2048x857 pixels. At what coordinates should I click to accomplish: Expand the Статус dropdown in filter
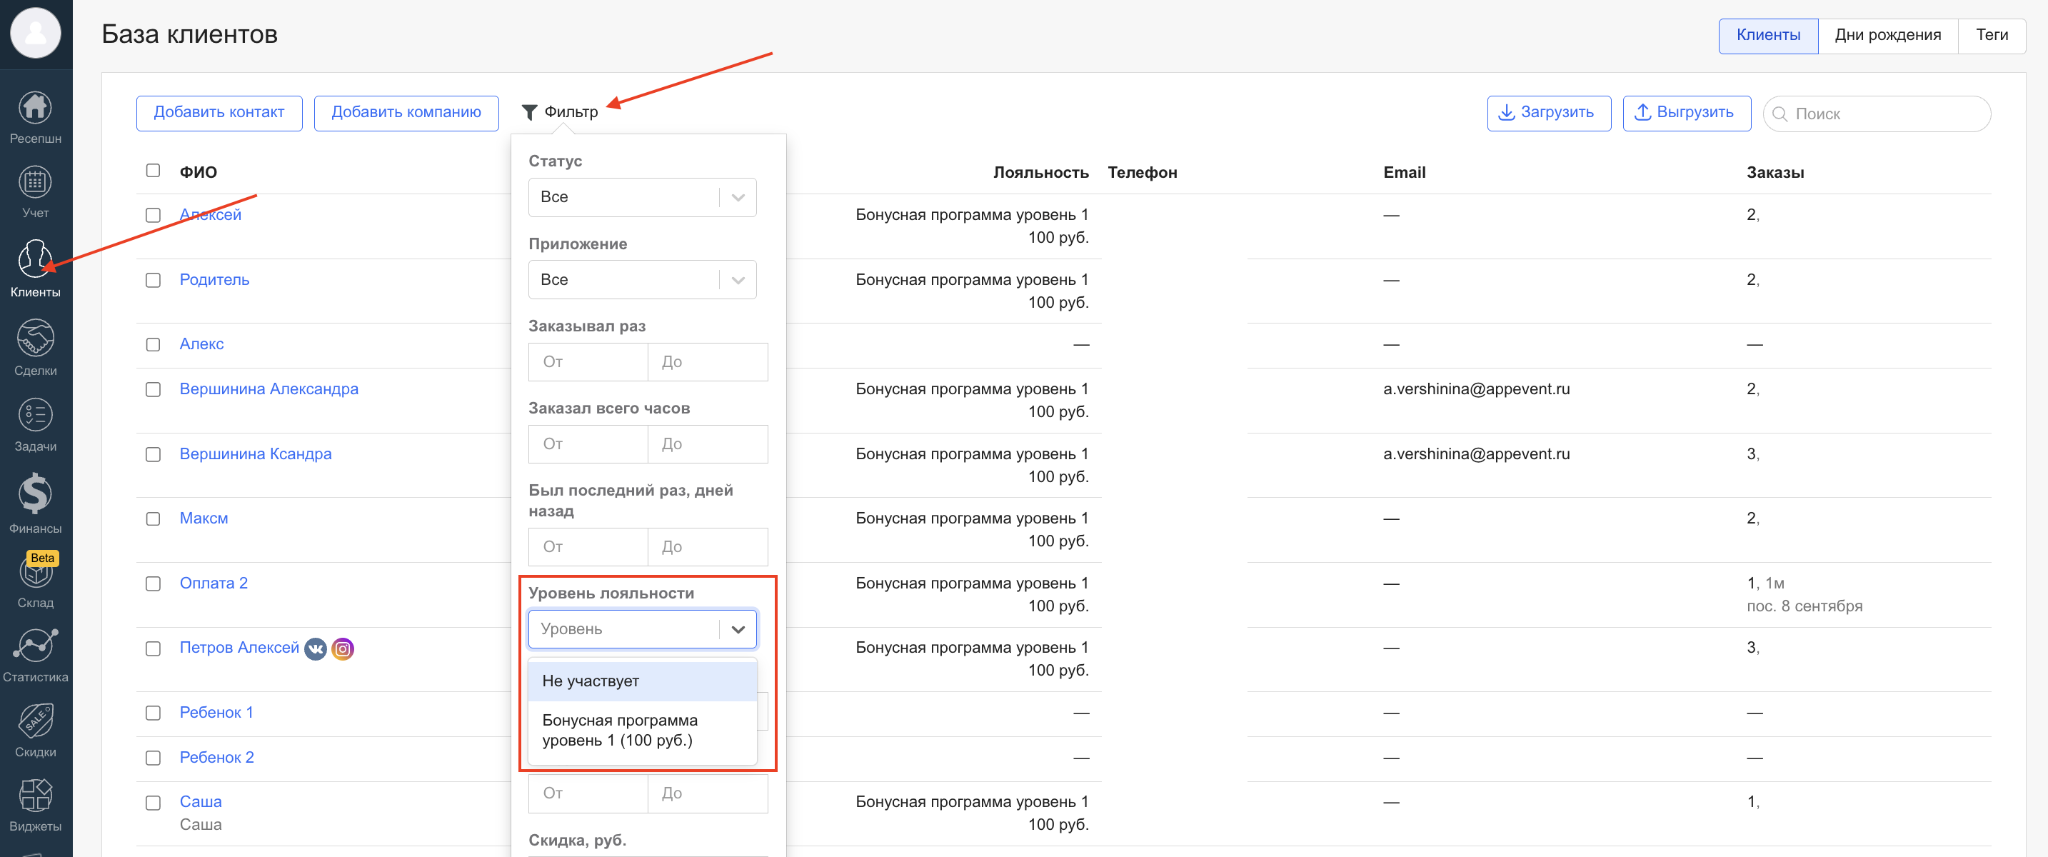click(x=641, y=196)
